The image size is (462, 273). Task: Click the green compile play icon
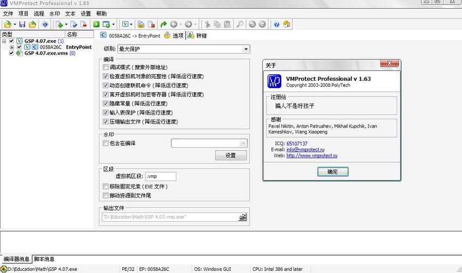point(96,25)
